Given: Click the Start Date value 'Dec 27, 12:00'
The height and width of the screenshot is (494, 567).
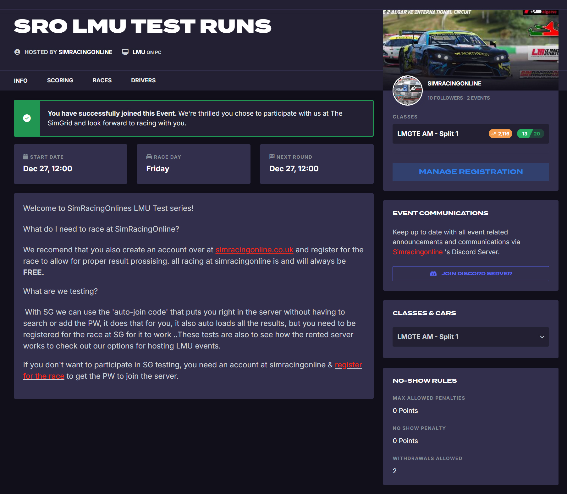Looking at the screenshot, I should [47, 169].
